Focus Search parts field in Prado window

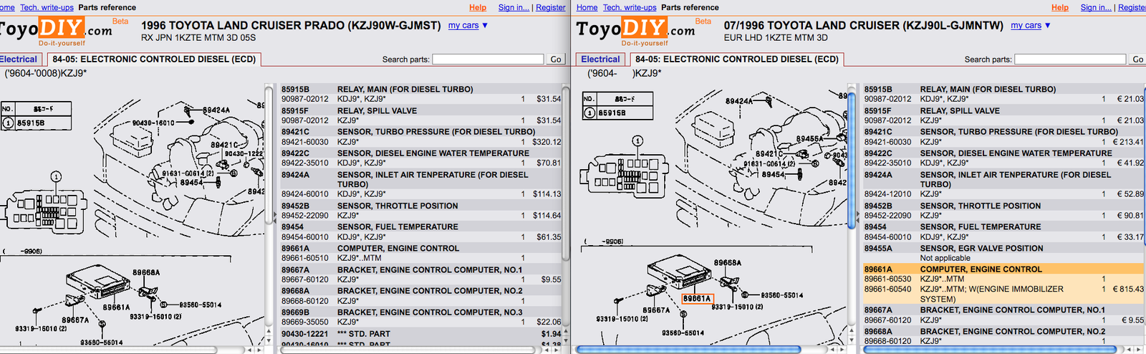point(488,59)
